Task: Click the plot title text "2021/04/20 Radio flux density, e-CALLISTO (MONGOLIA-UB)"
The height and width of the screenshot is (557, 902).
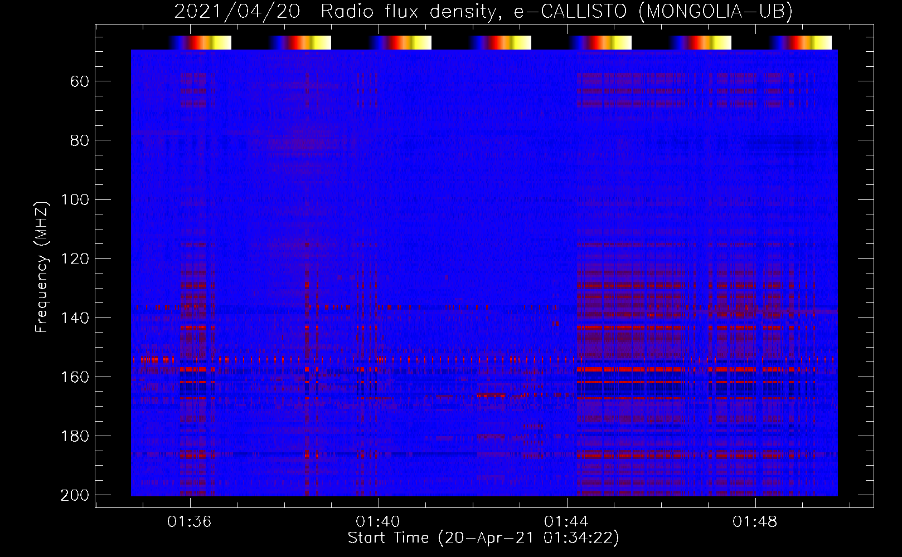Action: tap(483, 11)
